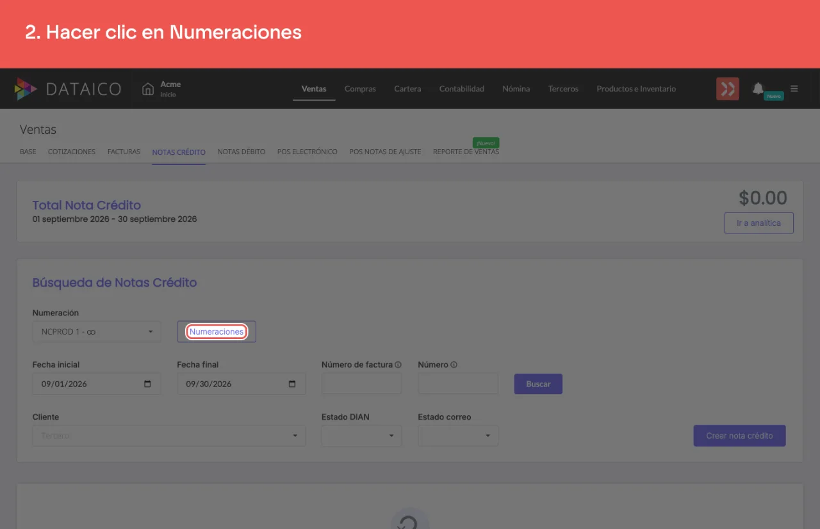The width and height of the screenshot is (820, 529).
Task: Open the Terceros menu
Action: coord(563,89)
